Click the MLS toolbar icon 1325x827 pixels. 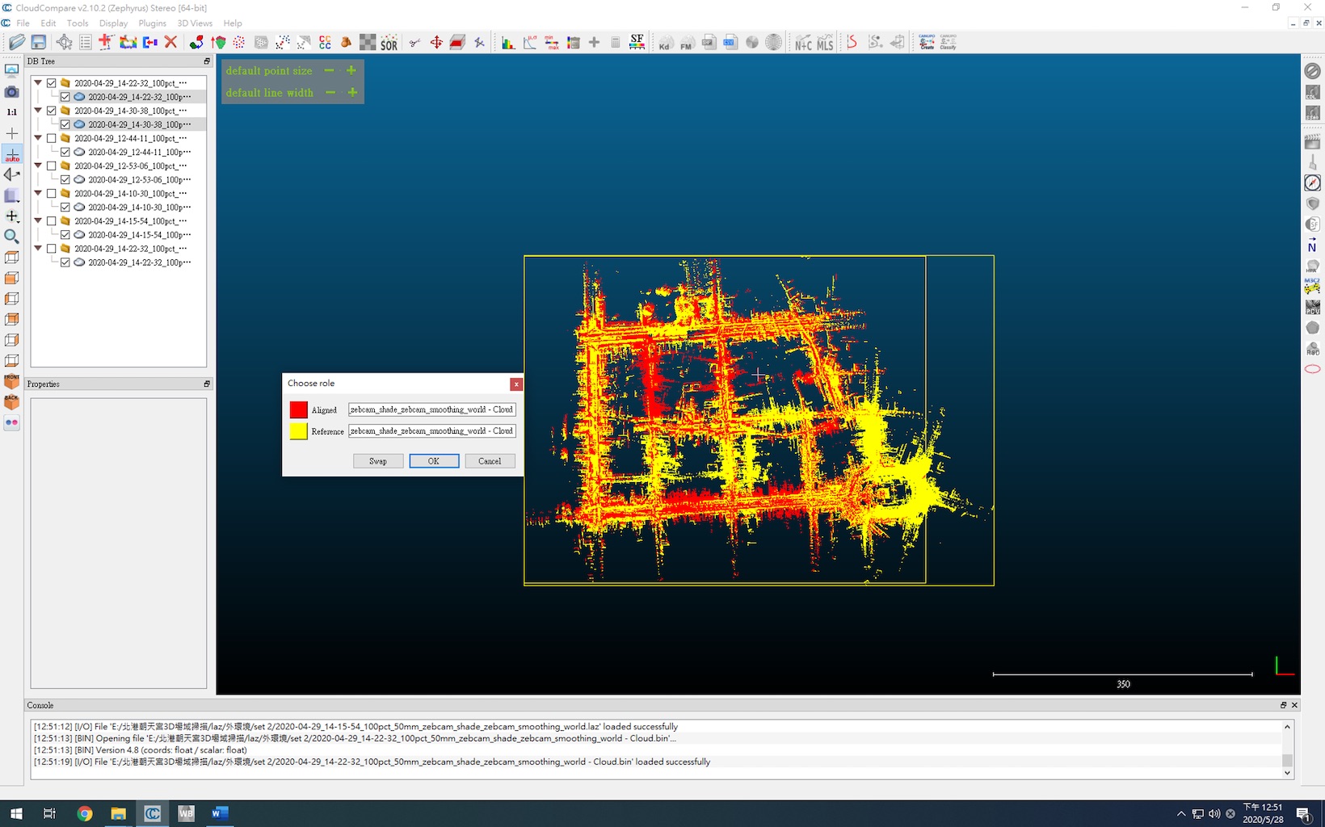[824, 43]
